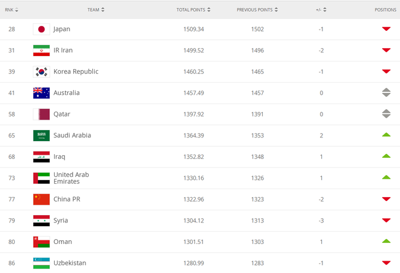Click the IR Iran flag icon

click(x=41, y=51)
